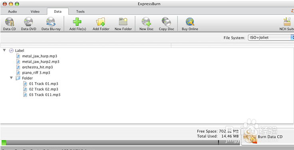The height and width of the screenshot is (150, 294).
Task: Click the music icon beside metal_jaw_harp.mp3
Action: (18, 56)
